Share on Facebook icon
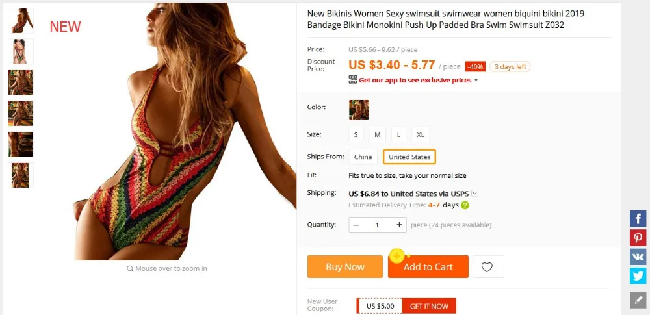The height and width of the screenshot is (315, 650). click(x=638, y=218)
